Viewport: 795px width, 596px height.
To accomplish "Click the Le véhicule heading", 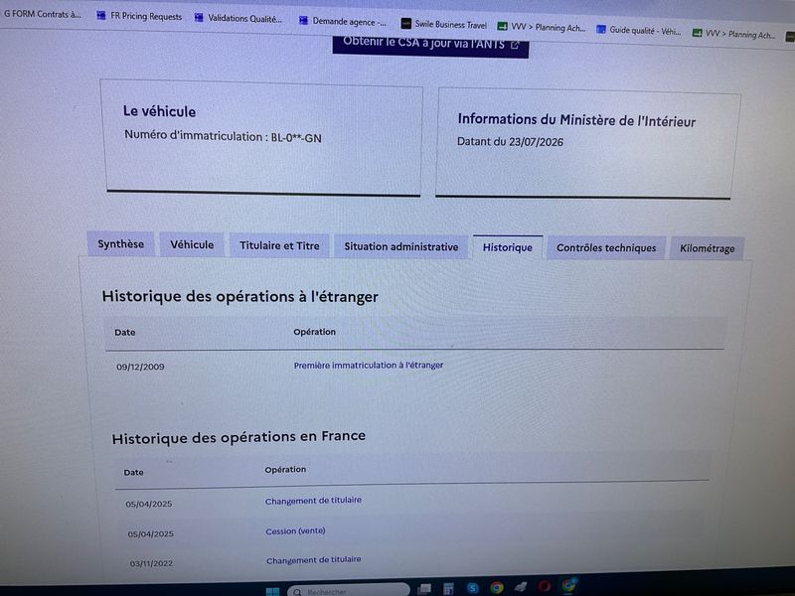I will [159, 111].
